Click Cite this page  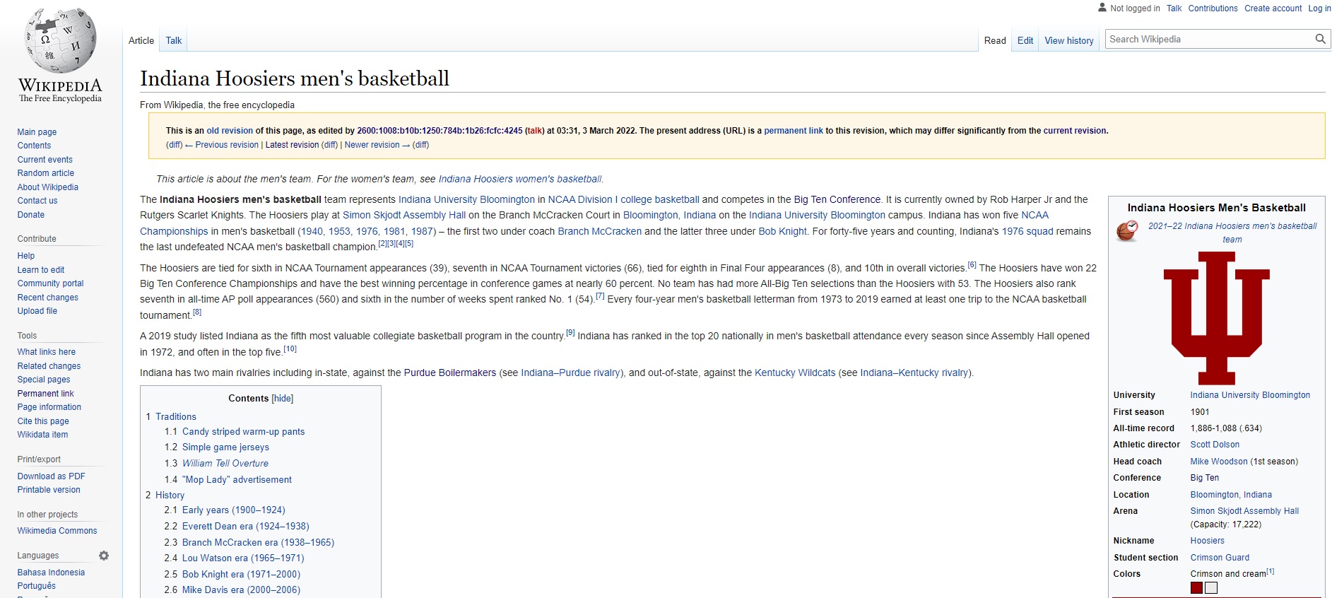pyautogui.click(x=43, y=421)
